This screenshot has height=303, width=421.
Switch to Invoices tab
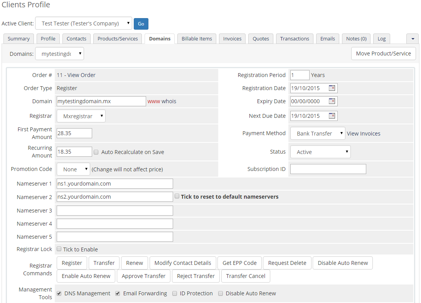click(232, 39)
